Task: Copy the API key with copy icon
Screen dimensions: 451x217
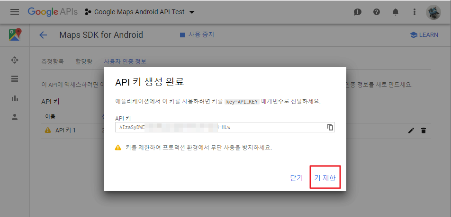Action: point(330,127)
